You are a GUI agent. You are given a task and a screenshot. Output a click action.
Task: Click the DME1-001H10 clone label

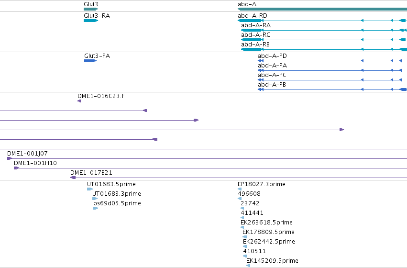click(35, 163)
